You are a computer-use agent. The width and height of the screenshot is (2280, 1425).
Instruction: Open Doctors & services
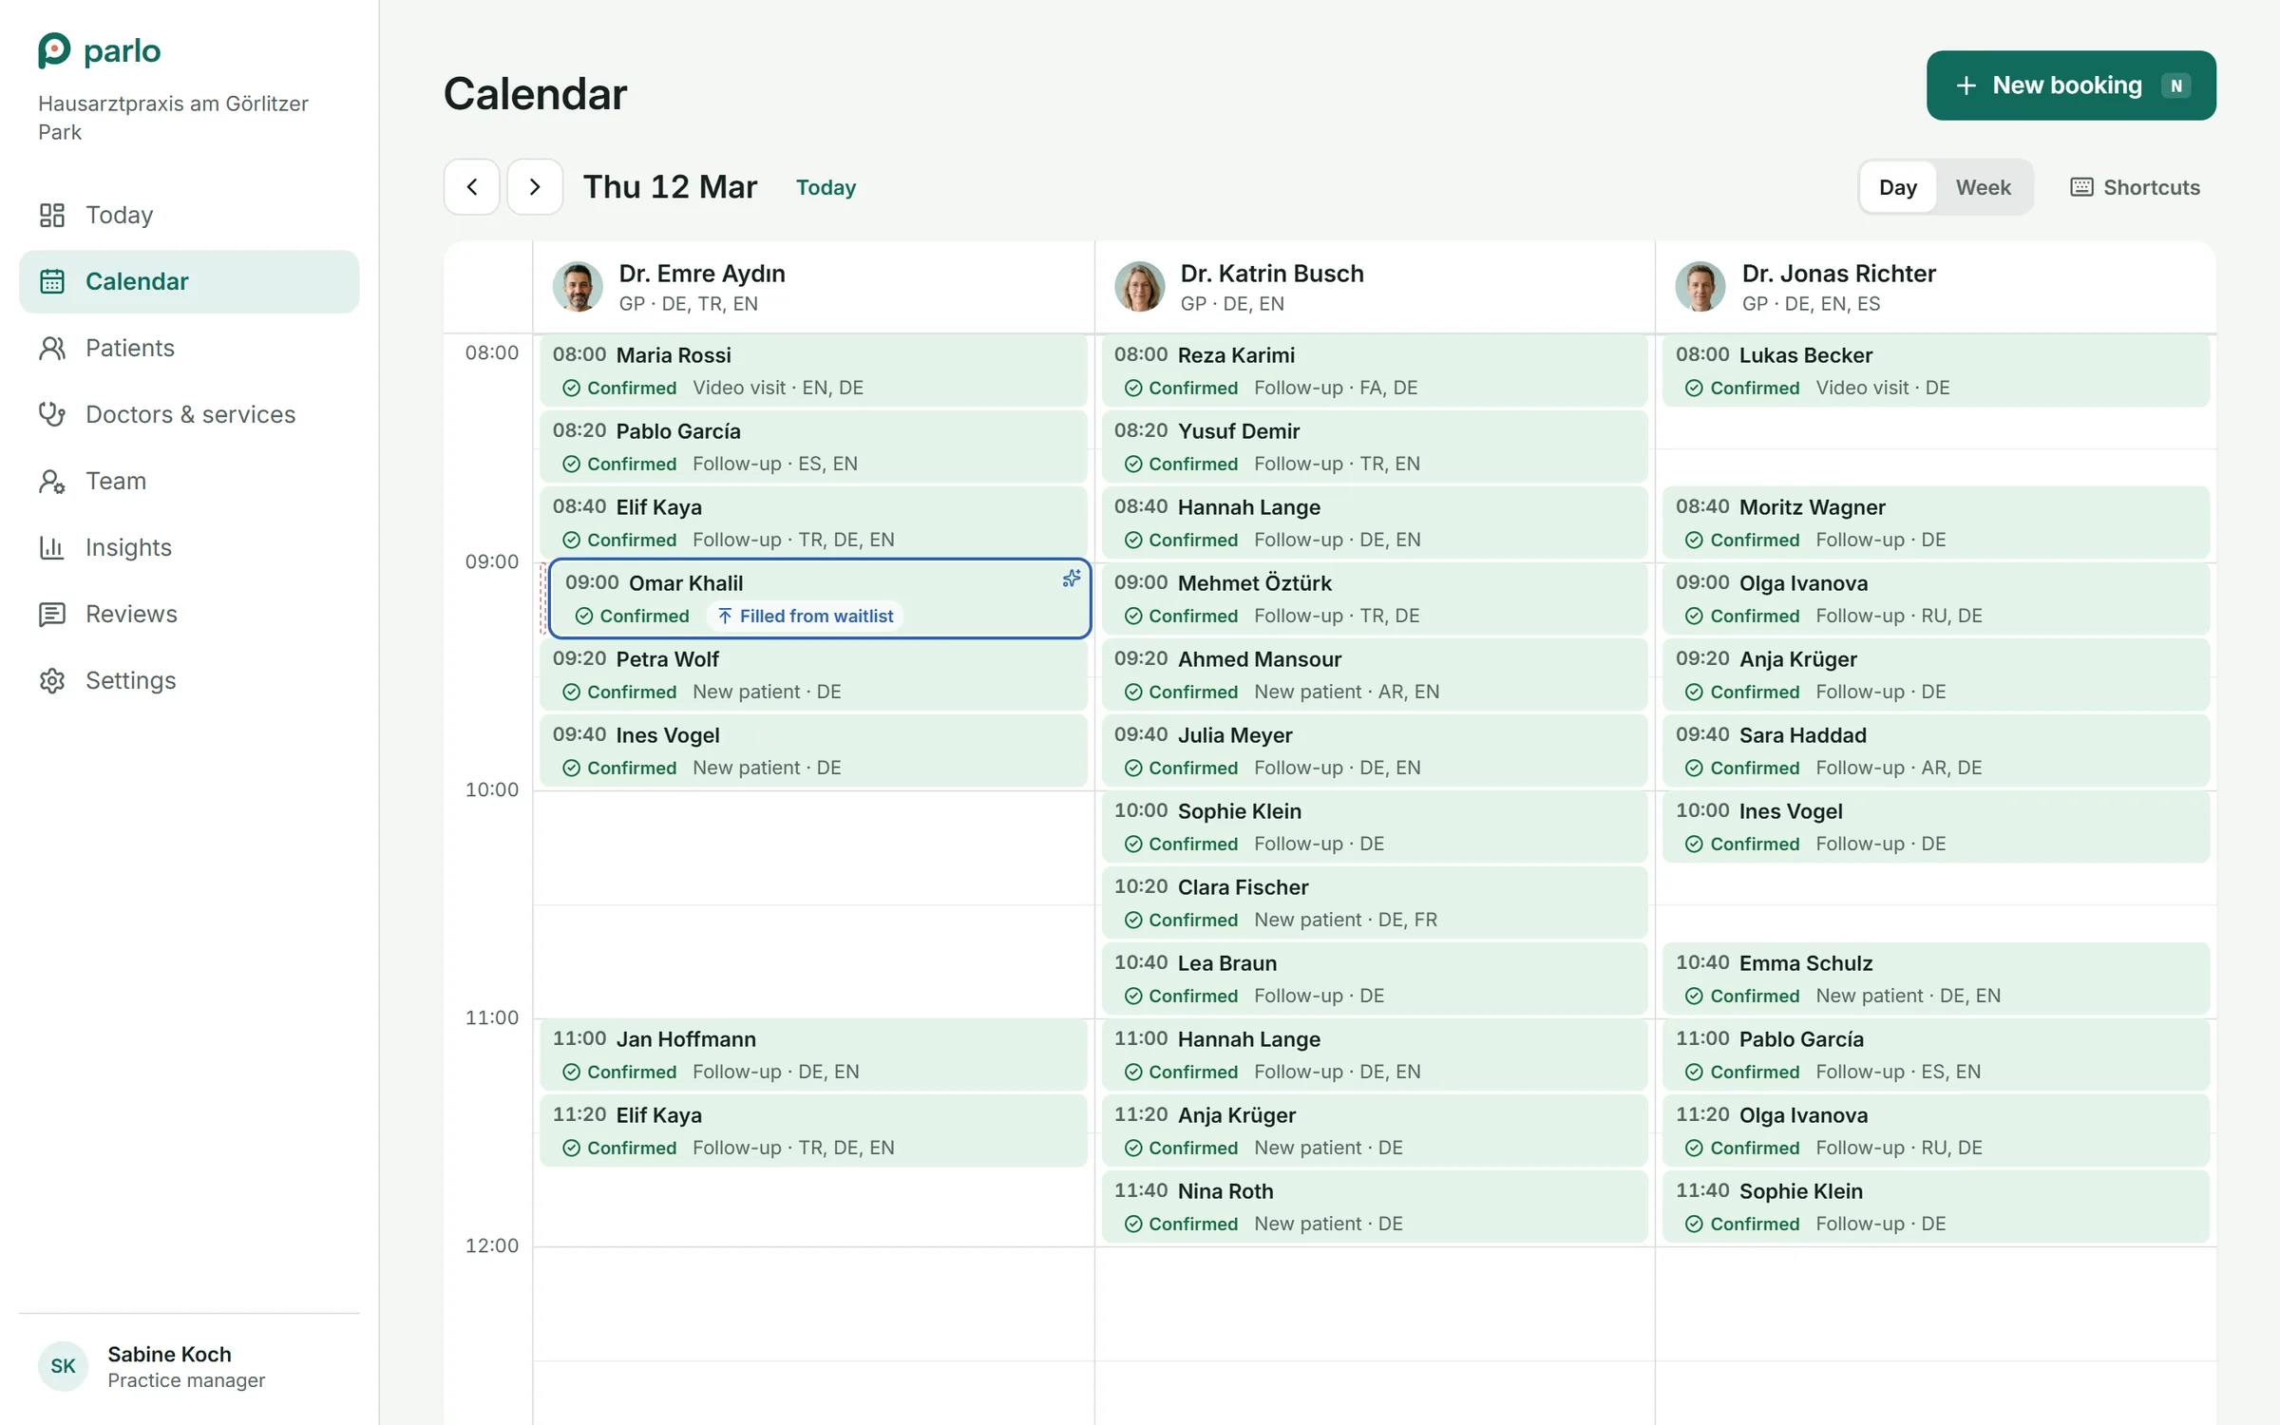point(189,414)
